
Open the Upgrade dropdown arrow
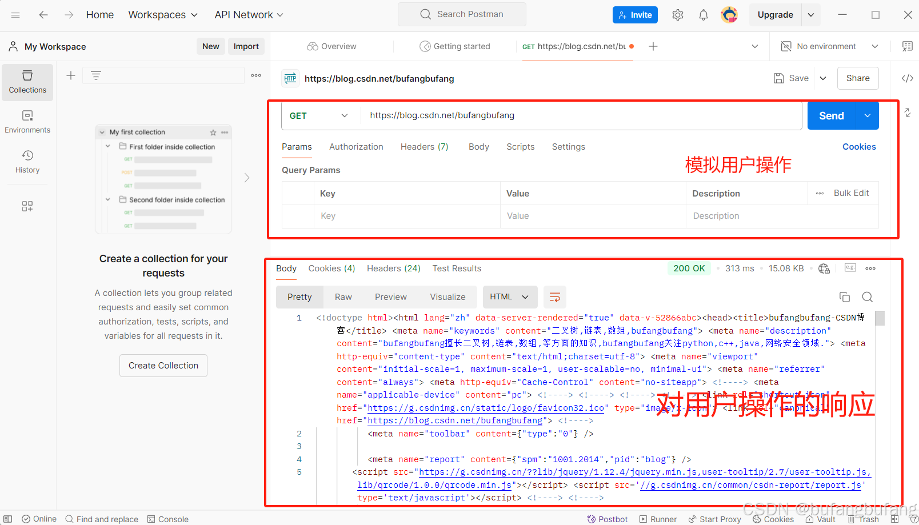811,15
